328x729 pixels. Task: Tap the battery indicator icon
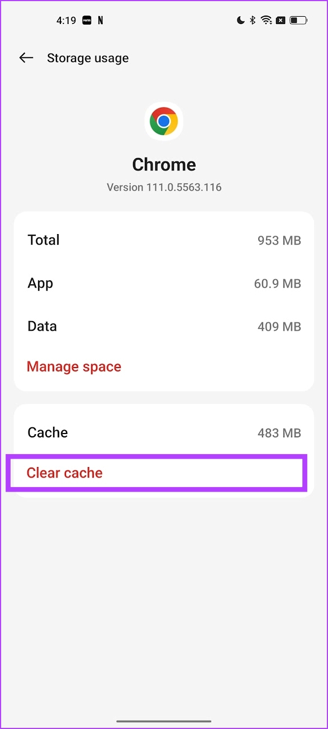(x=298, y=21)
